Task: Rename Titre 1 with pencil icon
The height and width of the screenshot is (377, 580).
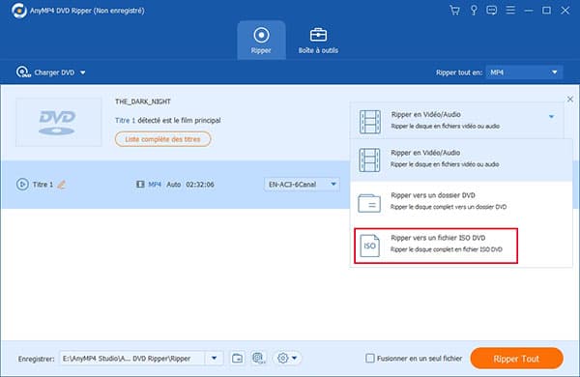Action: tap(62, 185)
